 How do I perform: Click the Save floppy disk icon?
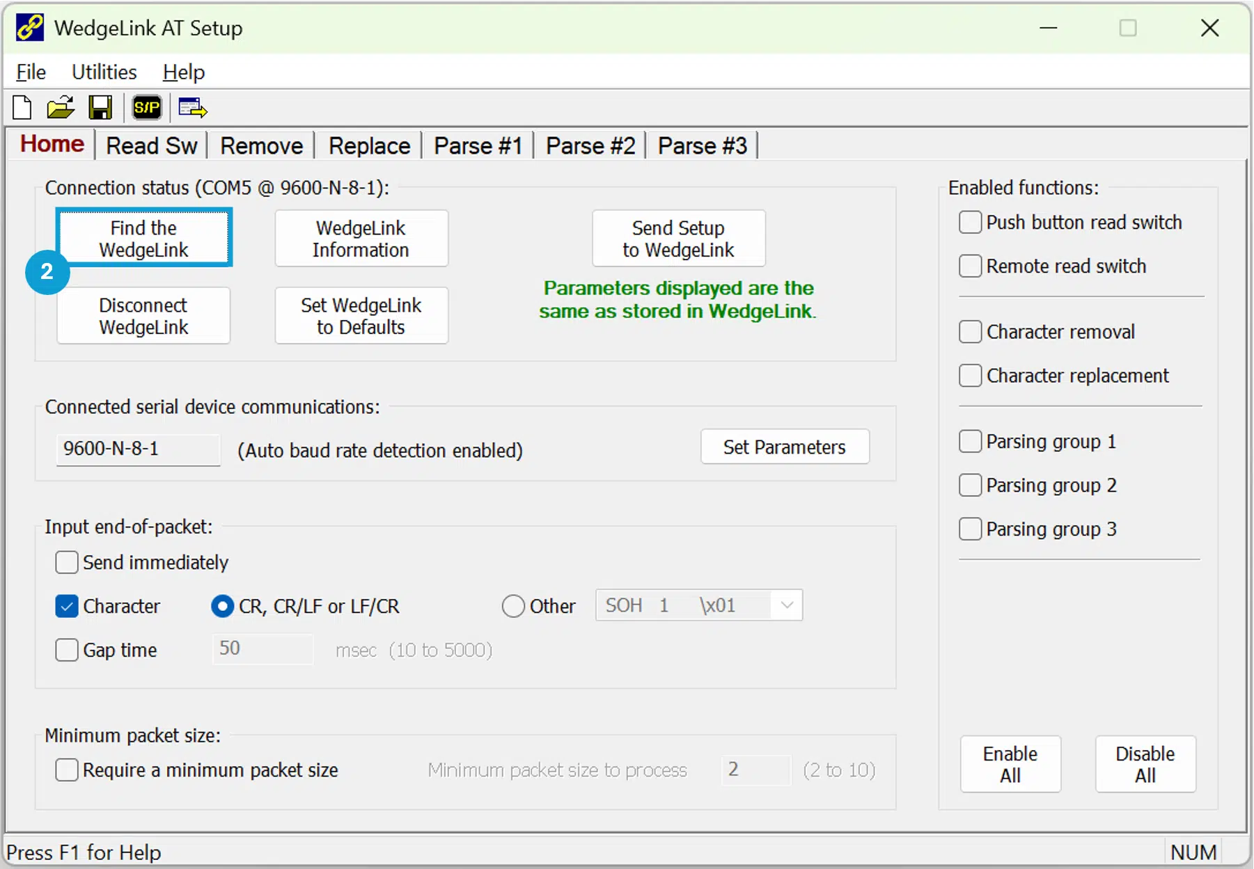[100, 108]
